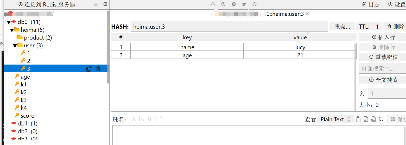Copy key 3 with the duplicate icon
The width and height of the screenshot is (406, 145).
click(x=89, y=69)
